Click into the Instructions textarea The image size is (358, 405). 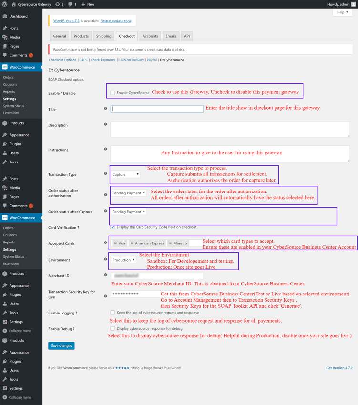point(230,154)
